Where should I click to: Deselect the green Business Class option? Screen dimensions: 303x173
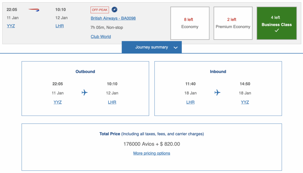pos(276,23)
